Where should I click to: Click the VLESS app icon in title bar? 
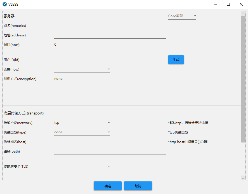(4, 4)
